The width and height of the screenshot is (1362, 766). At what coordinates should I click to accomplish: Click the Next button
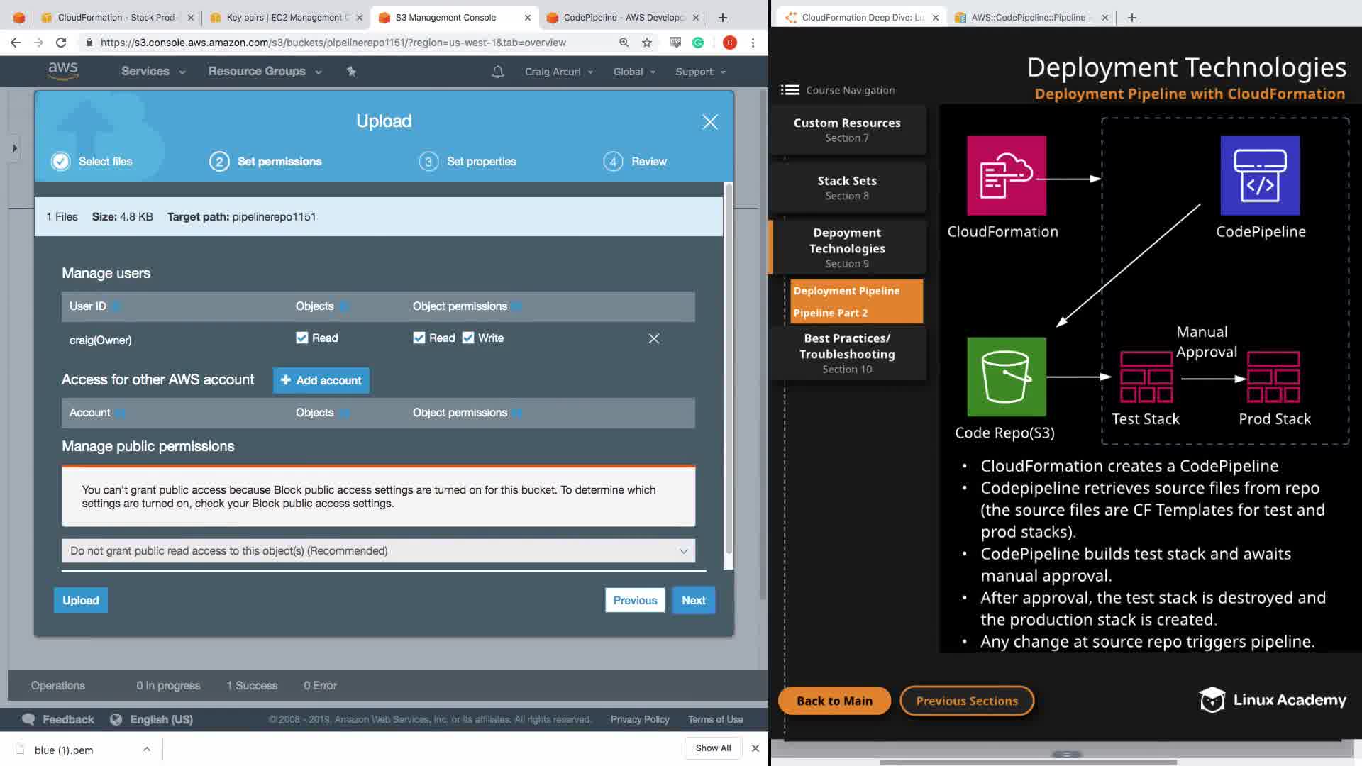[x=693, y=600]
